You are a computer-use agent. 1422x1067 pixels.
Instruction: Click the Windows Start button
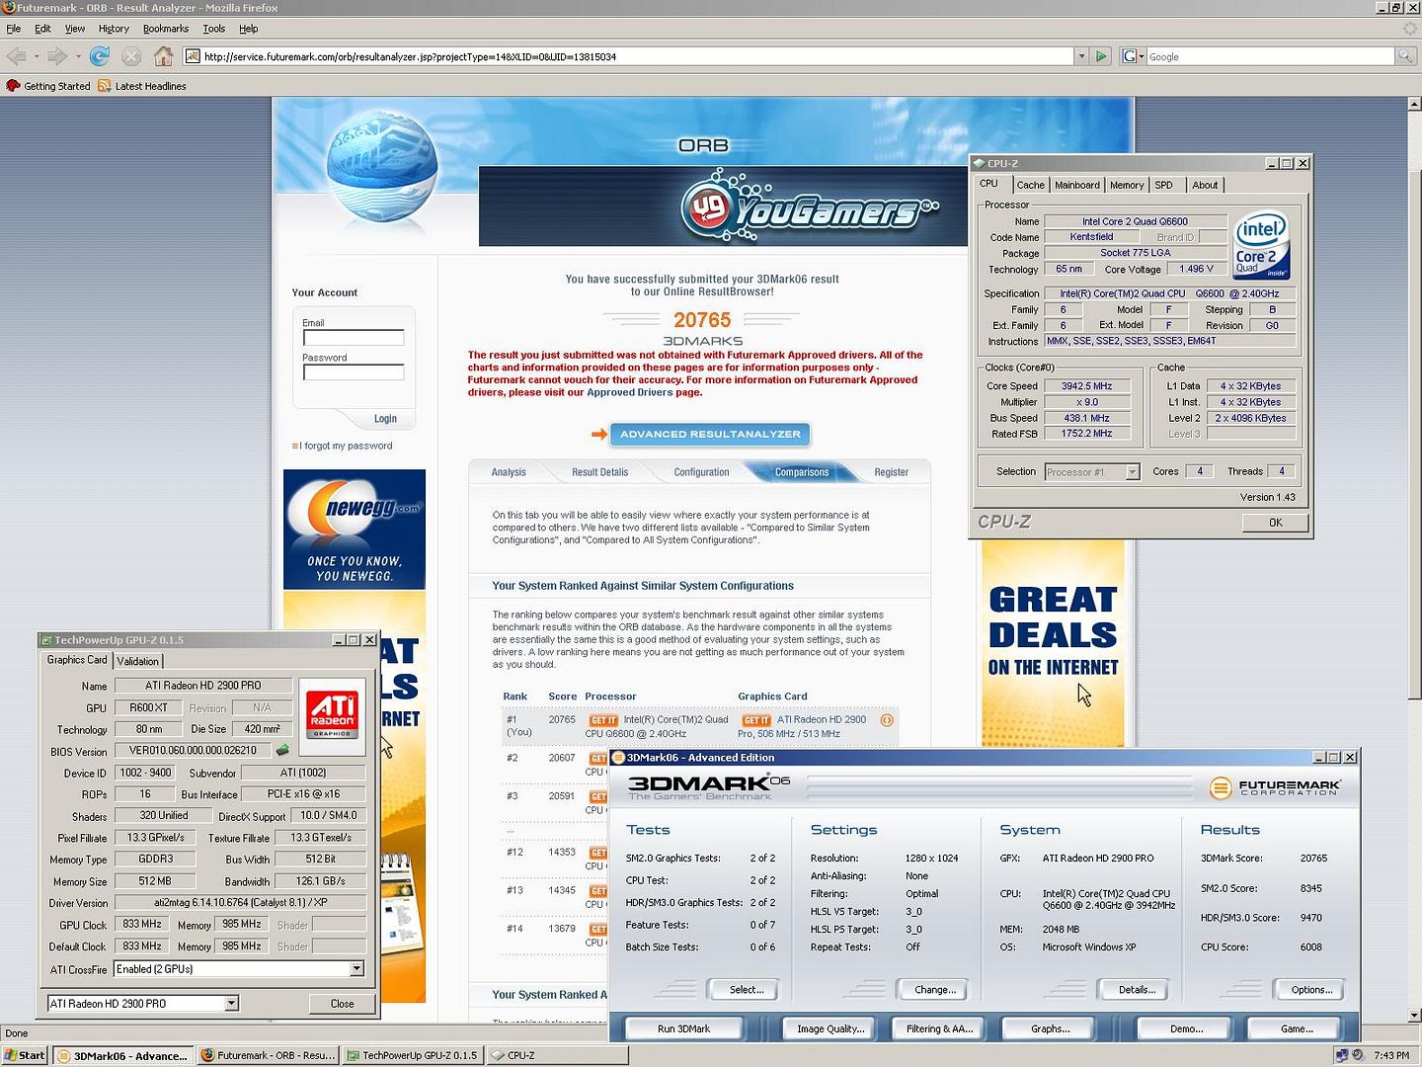pyautogui.click(x=25, y=1055)
